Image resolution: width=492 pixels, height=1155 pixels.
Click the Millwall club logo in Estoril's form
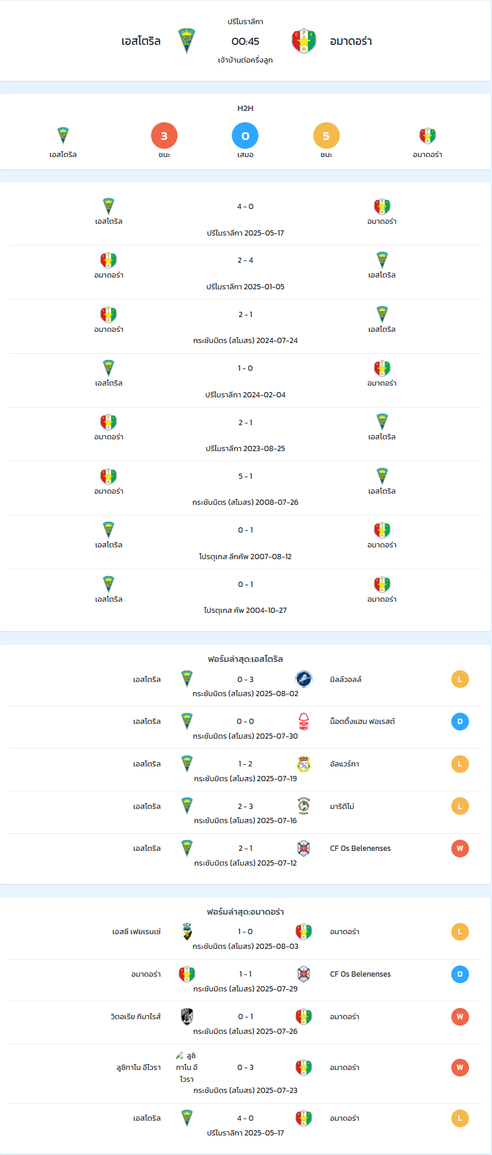click(x=304, y=679)
